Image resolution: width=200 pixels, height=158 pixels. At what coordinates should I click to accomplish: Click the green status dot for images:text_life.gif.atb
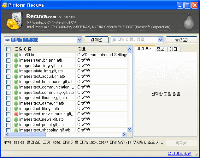tap(16, 109)
